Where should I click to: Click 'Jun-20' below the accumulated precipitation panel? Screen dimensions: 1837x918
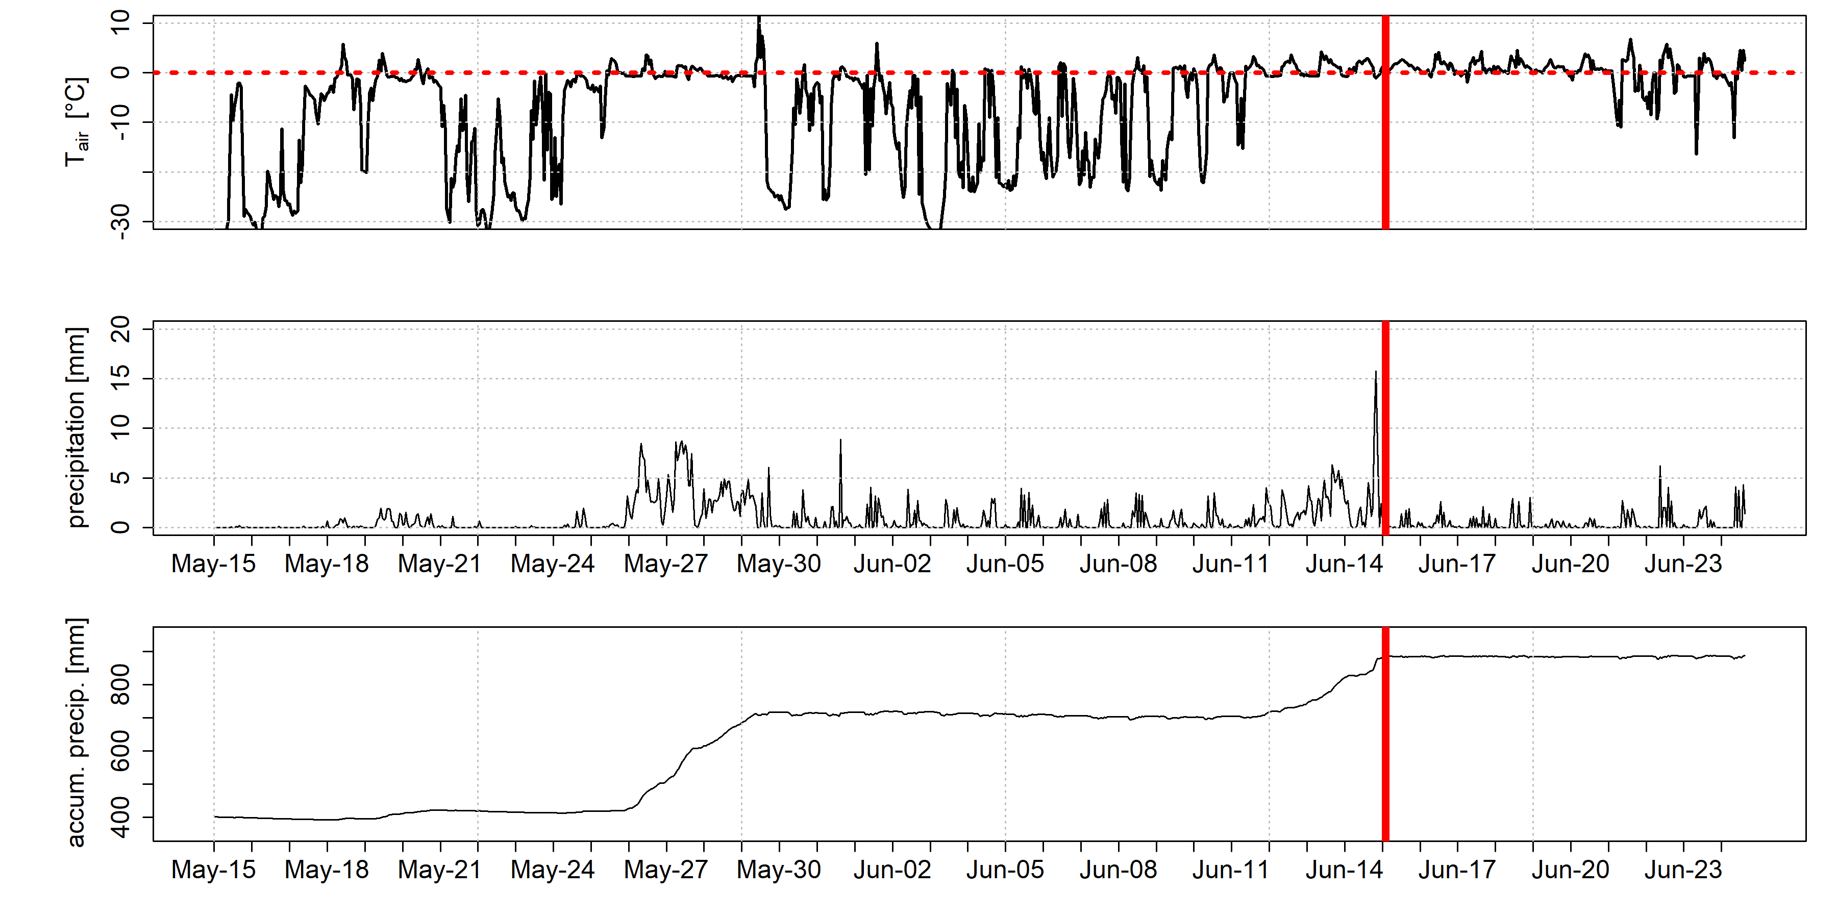[1570, 870]
